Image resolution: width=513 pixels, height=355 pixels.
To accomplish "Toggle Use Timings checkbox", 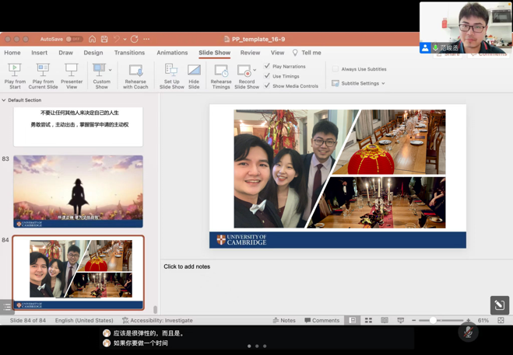I will click(x=267, y=76).
